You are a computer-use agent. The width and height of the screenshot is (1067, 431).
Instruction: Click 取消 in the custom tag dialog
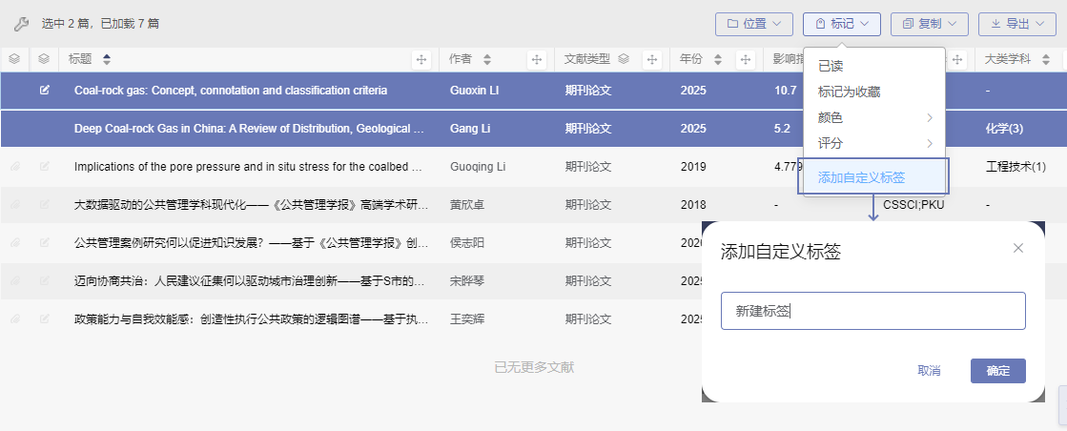coord(929,371)
